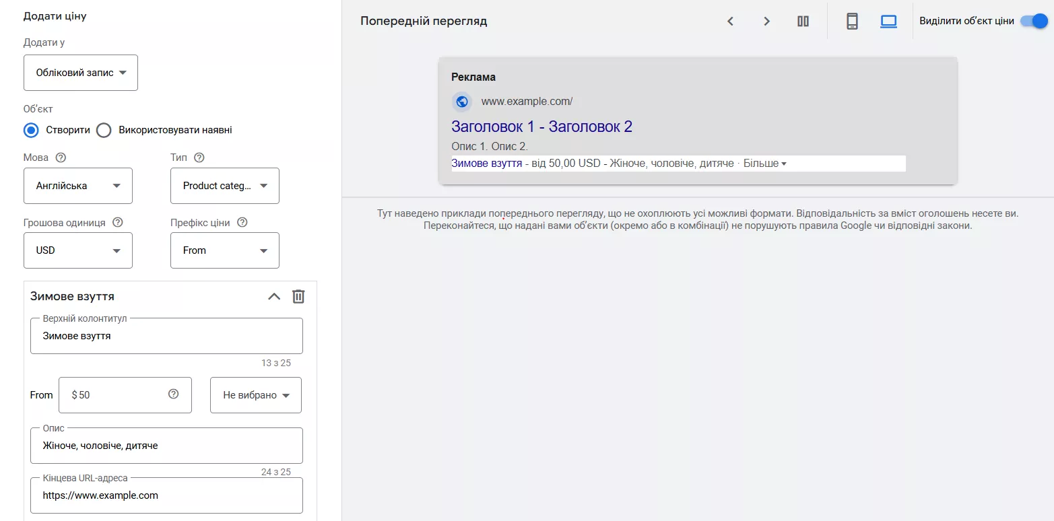Image resolution: width=1054 pixels, height=521 pixels.
Task: Open the "Обліковий запис" dropdown
Action: [x=80, y=72]
